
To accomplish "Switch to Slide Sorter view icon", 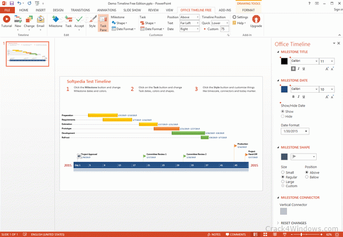I will 265,234.
